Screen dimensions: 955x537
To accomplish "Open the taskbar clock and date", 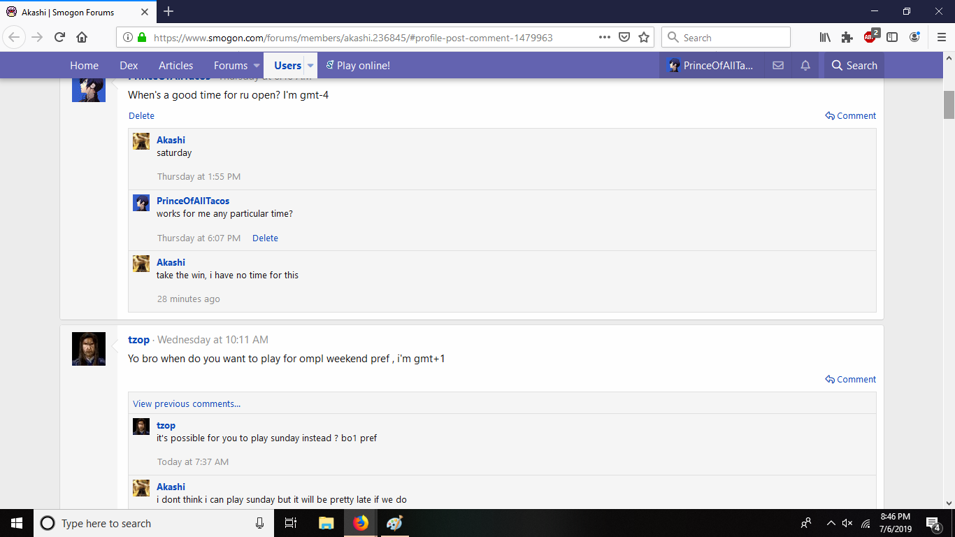I will coord(897,523).
